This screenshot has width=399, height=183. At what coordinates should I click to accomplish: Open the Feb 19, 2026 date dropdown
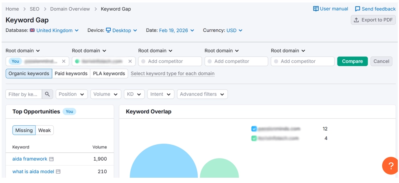click(177, 30)
